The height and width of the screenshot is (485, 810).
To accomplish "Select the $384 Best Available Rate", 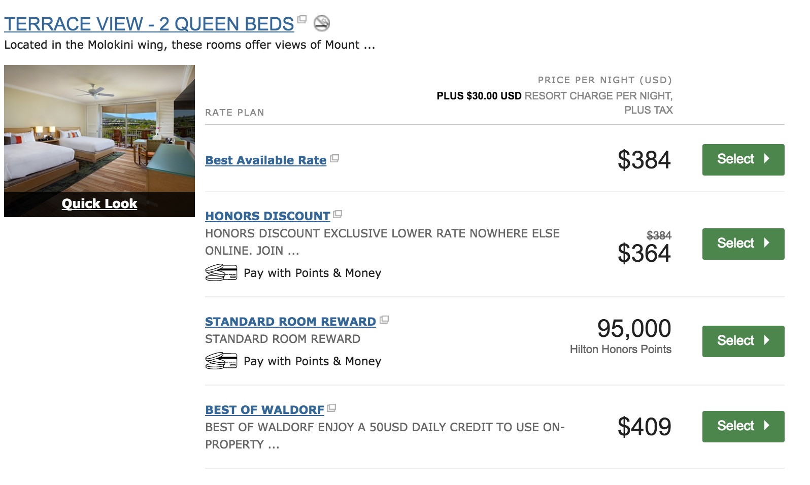I will pos(743,160).
